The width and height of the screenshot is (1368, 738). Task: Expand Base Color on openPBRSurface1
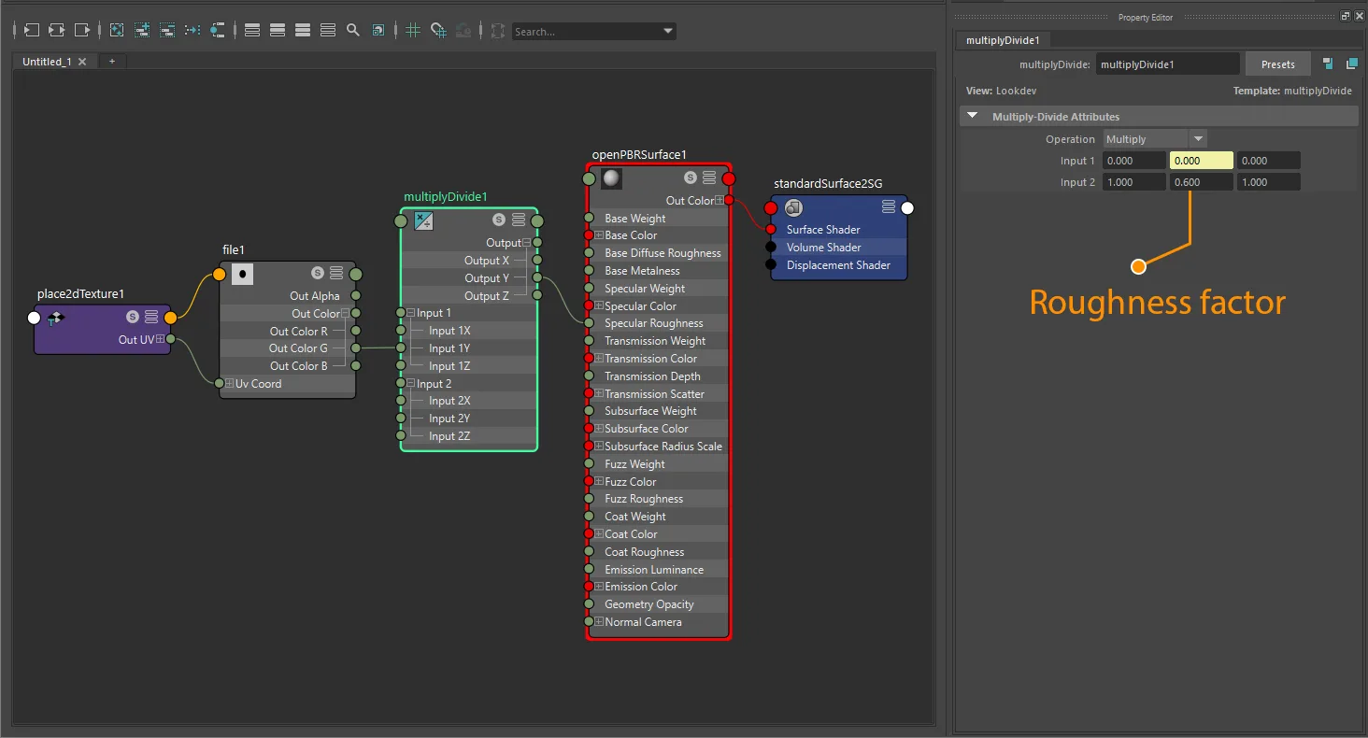click(599, 235)
